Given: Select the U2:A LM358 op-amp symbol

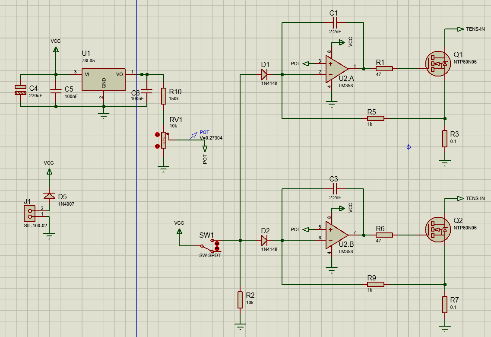Looking at the screenshot, I should click(x=336, y=69).
